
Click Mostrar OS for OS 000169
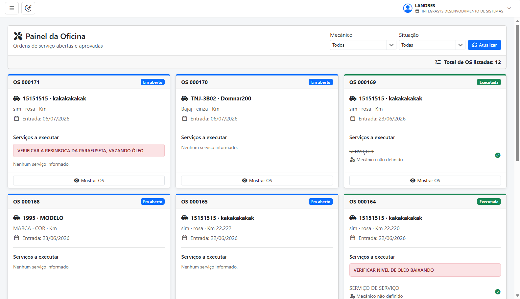coord(425,181)
